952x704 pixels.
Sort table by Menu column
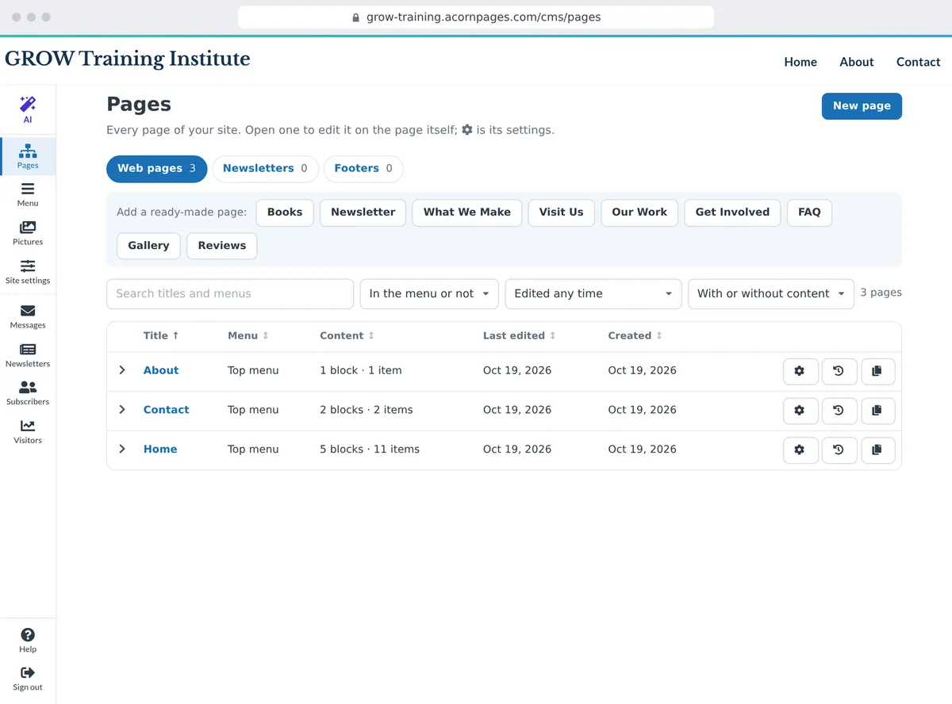(248, 336)
